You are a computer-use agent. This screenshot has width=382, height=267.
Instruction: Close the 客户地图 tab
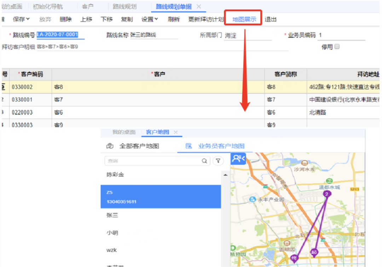coord(176,132)
